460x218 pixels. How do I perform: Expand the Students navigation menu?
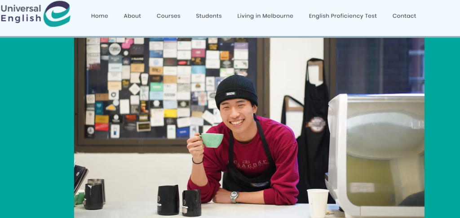pyautogui.click(x=209, y=16)
